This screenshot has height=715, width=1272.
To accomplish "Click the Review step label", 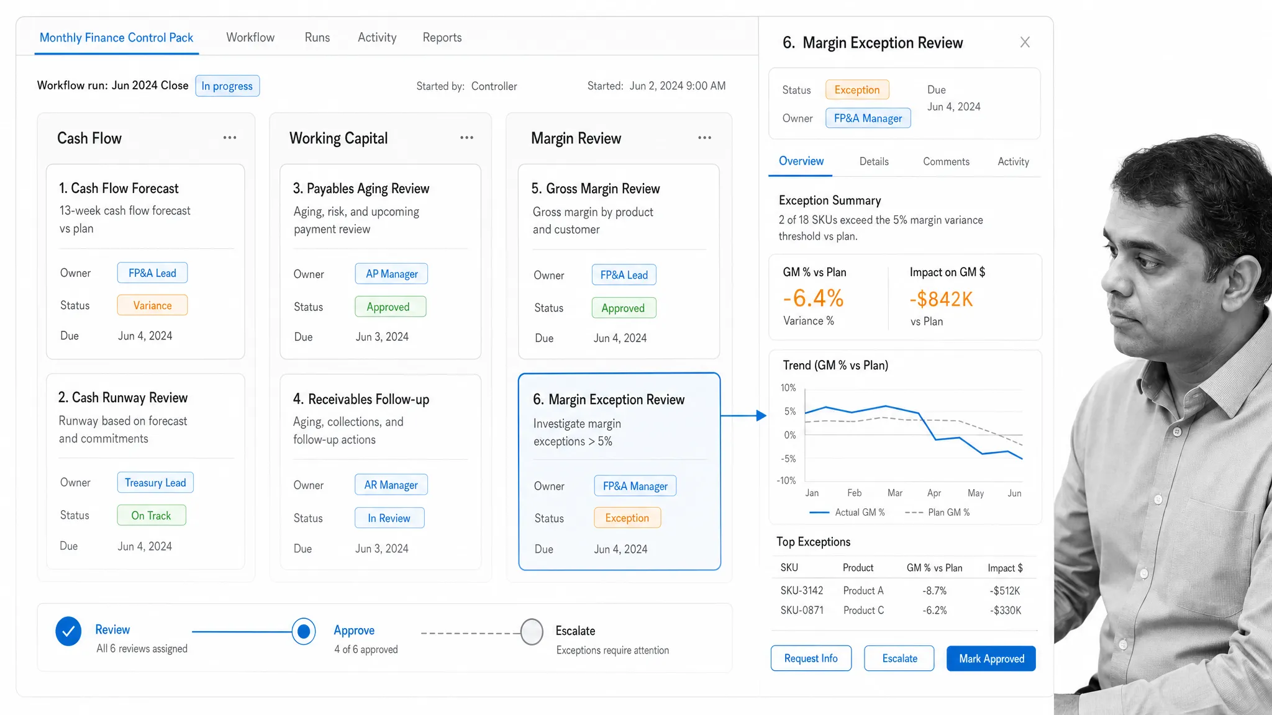I will pyautogui.click(x=112, y=629).
